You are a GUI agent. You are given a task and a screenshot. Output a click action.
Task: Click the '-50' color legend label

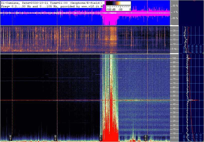point(120,9)
